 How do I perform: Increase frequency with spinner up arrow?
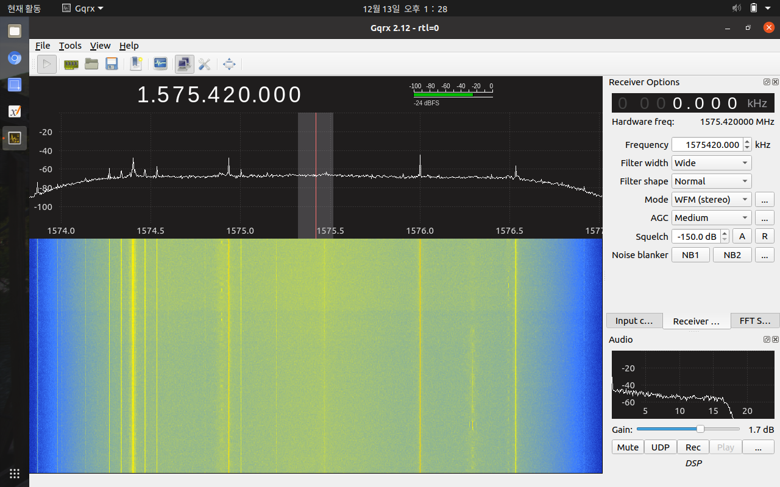(x=748, y=141)
